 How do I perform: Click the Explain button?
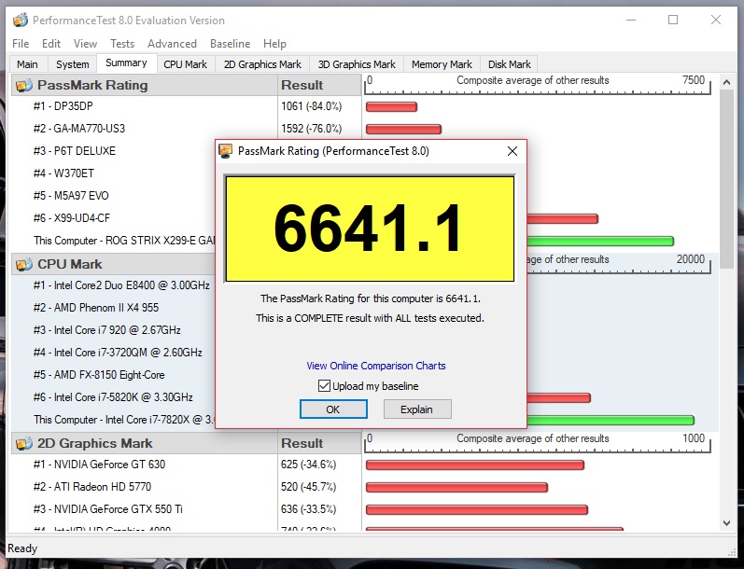(x=416, y=409)
